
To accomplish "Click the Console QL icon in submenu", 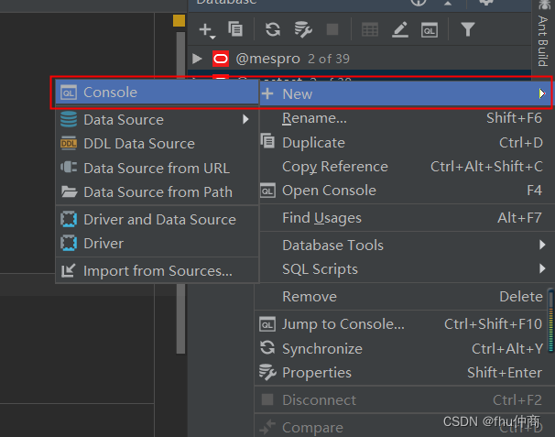I will coord(69,93).
